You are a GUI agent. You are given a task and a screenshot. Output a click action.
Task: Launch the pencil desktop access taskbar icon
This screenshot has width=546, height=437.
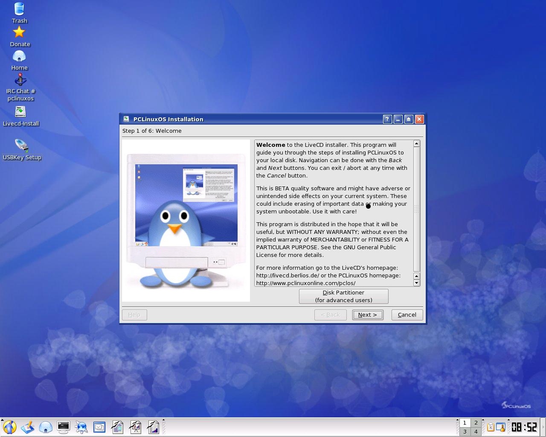click(27, 427)
